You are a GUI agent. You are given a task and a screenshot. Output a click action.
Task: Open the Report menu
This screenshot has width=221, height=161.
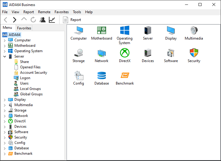point(28,12)
